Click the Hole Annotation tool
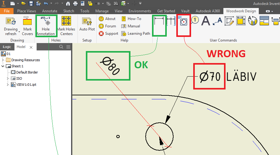Screen dimensions: 280x155 [46, 26]
